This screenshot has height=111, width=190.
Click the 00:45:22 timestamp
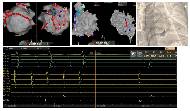tap(12, 106)
